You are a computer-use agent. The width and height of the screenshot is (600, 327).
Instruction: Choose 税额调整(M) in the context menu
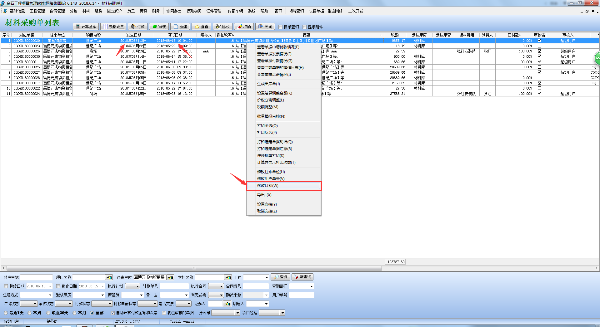tap(284, 107)
